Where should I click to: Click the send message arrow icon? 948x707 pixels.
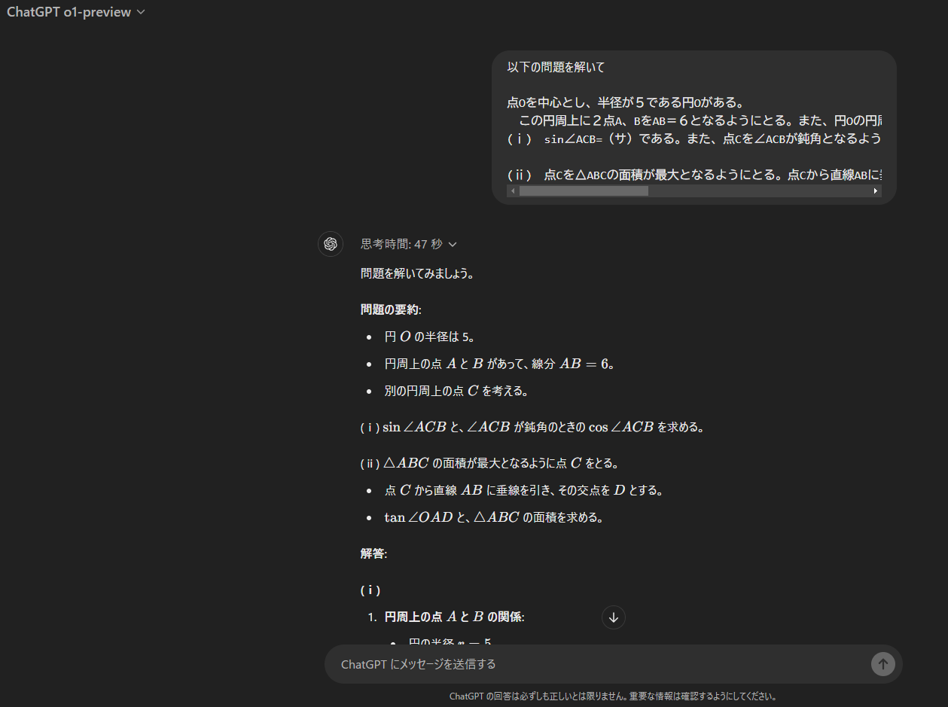(x=882, y=663)
